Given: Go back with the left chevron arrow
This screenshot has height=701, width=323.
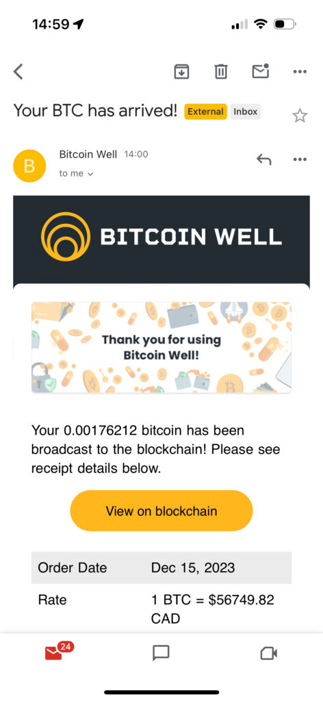Looking at the screenshot, I should point(18,71).
